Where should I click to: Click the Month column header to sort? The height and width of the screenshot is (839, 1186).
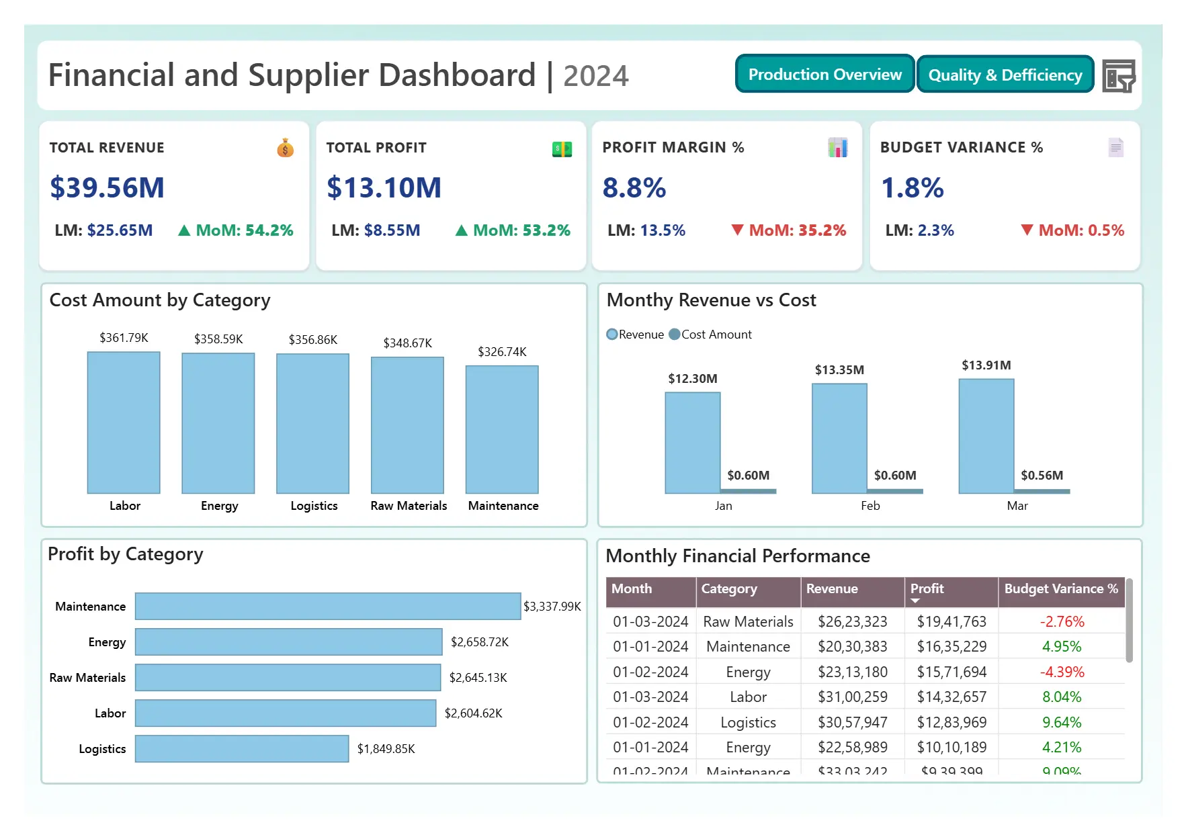[632, 588]
